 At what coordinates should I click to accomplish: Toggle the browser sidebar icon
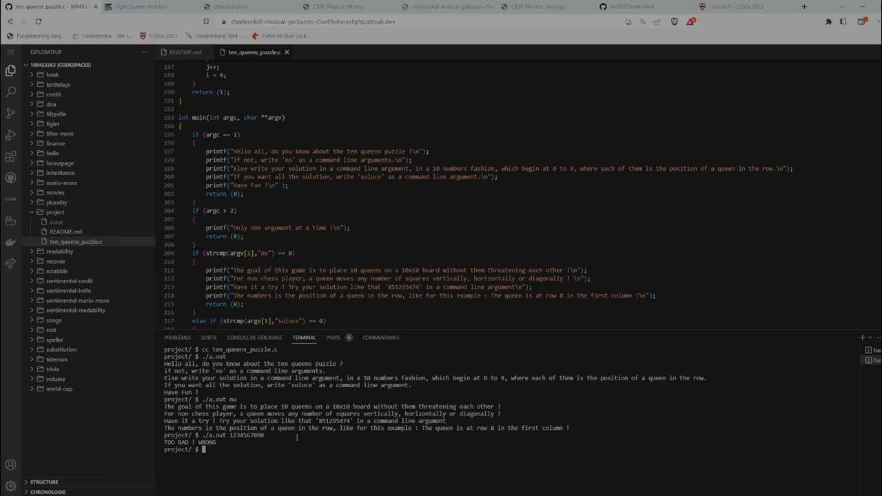click(x=843, y=21)
